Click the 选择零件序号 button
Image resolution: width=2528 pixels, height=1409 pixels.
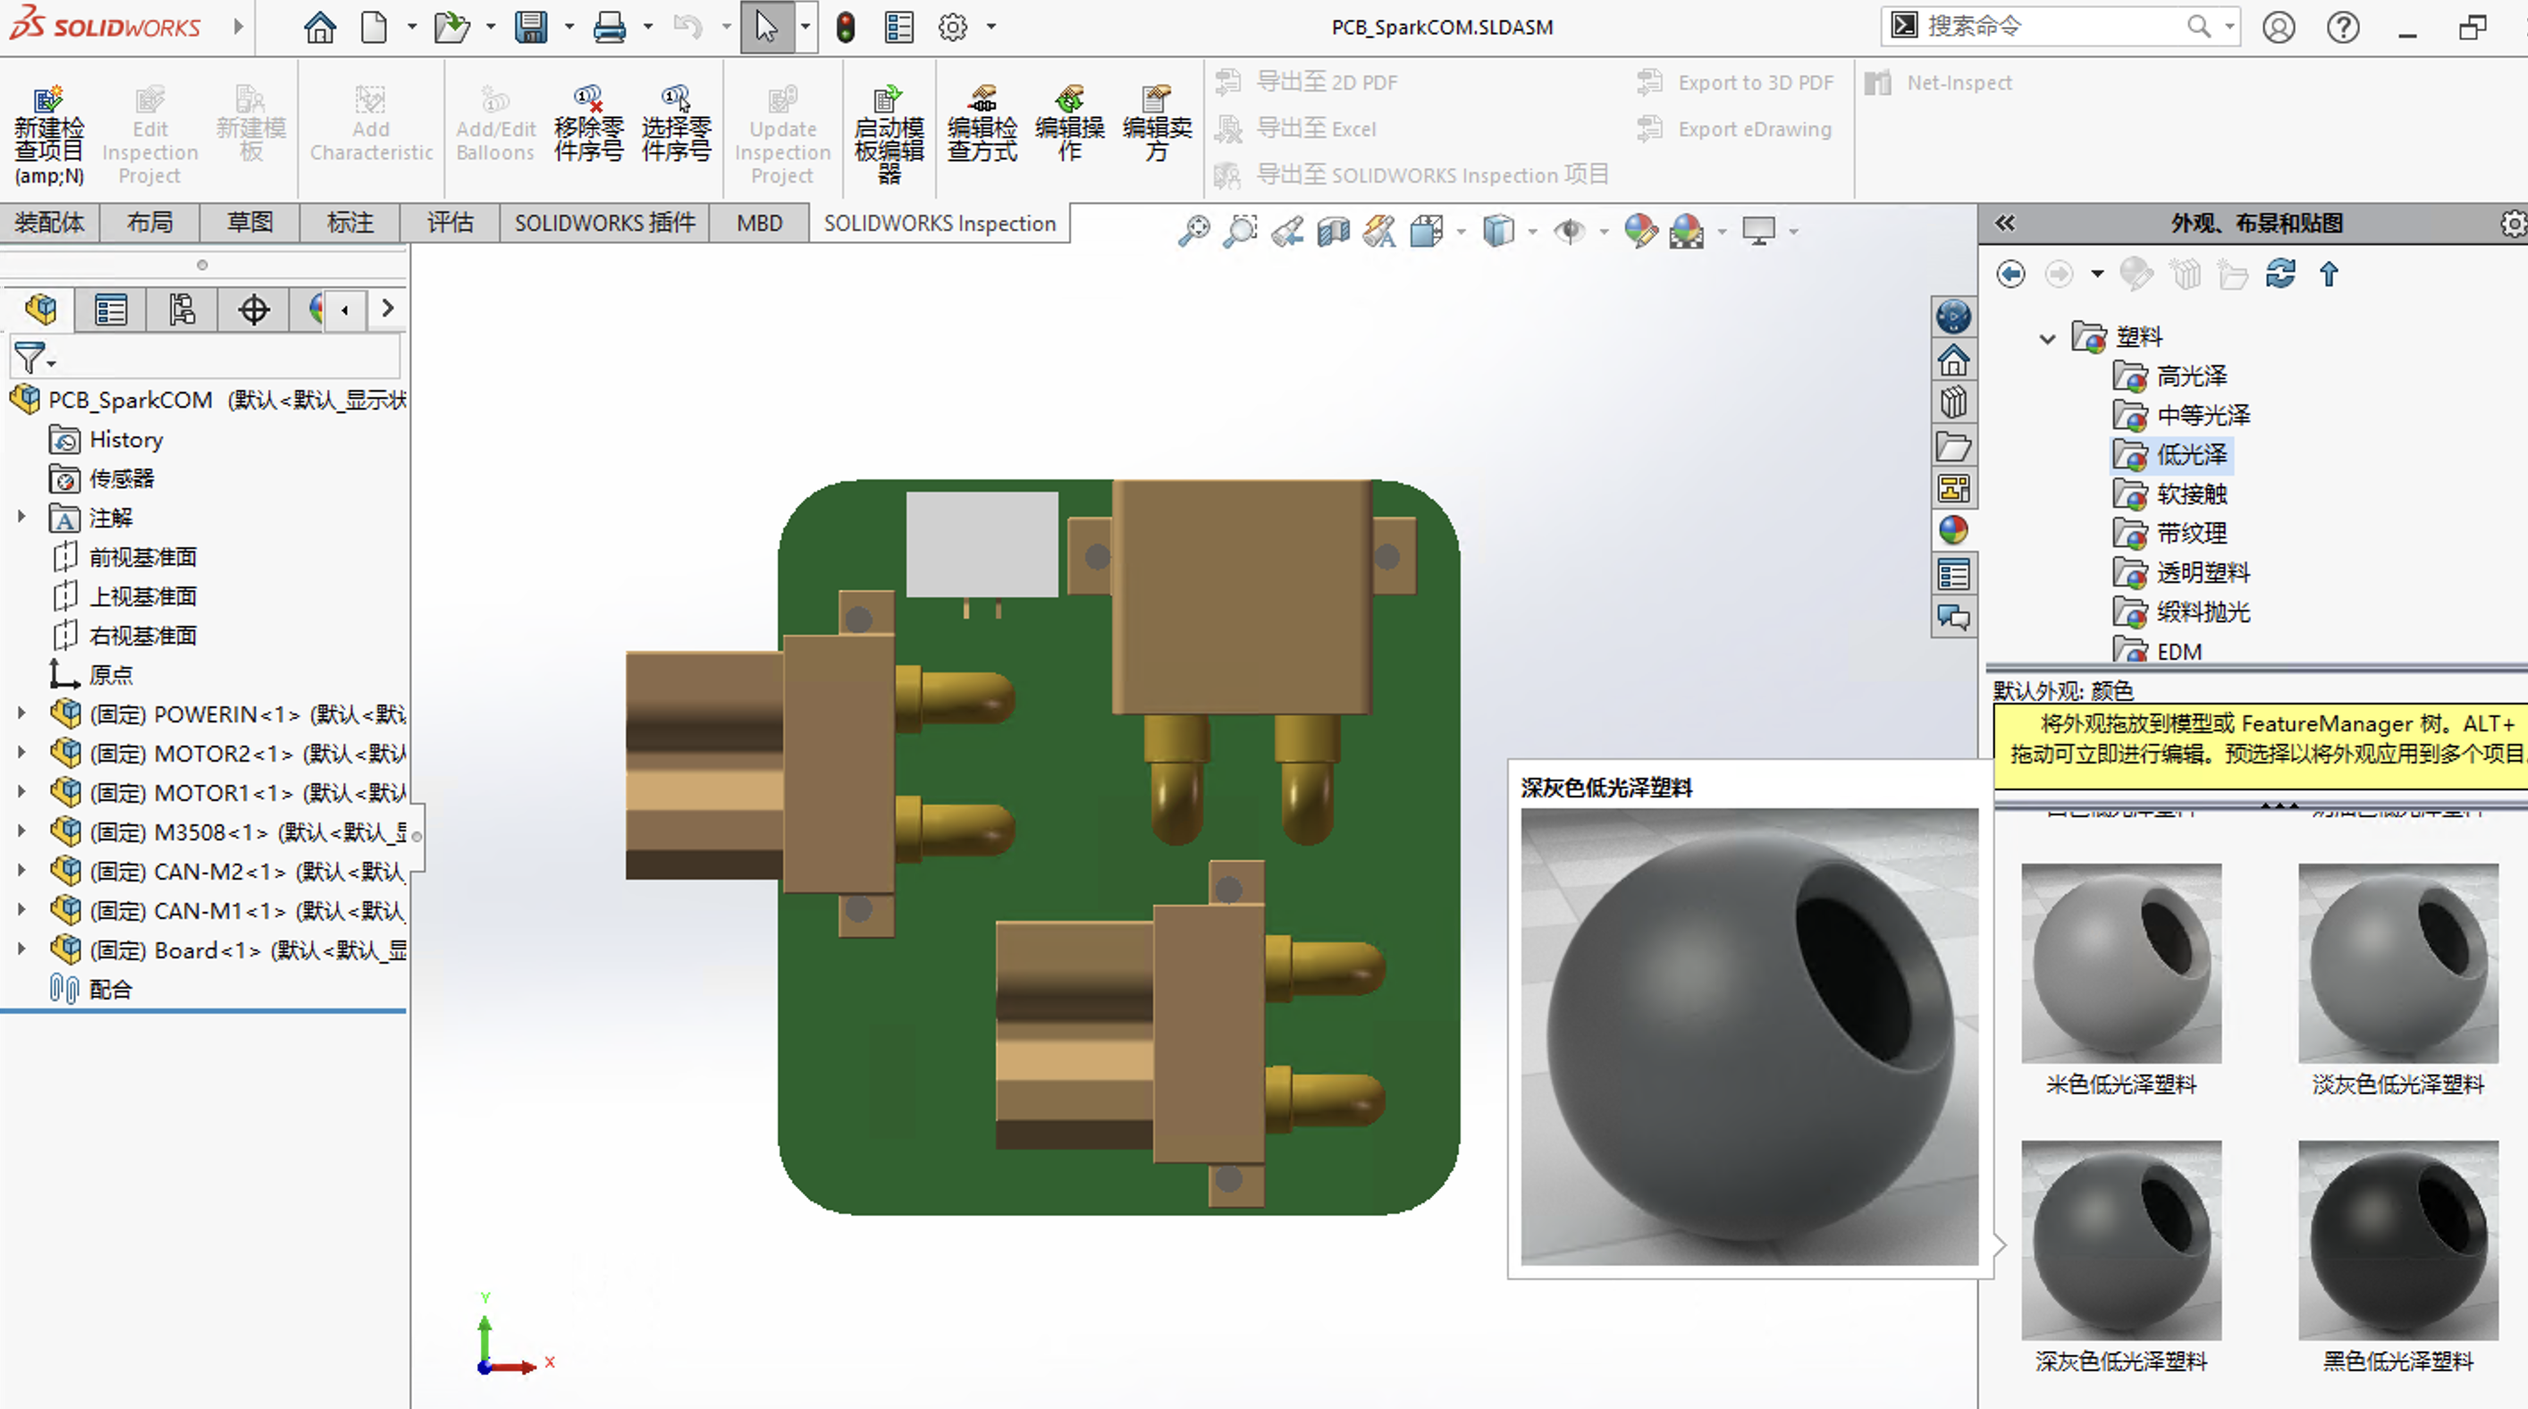(x=675, y=124)
